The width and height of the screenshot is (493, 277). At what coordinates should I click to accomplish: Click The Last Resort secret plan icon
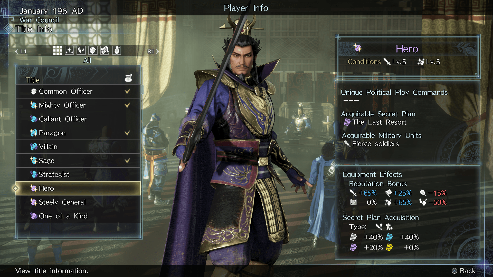click(347, 122)
